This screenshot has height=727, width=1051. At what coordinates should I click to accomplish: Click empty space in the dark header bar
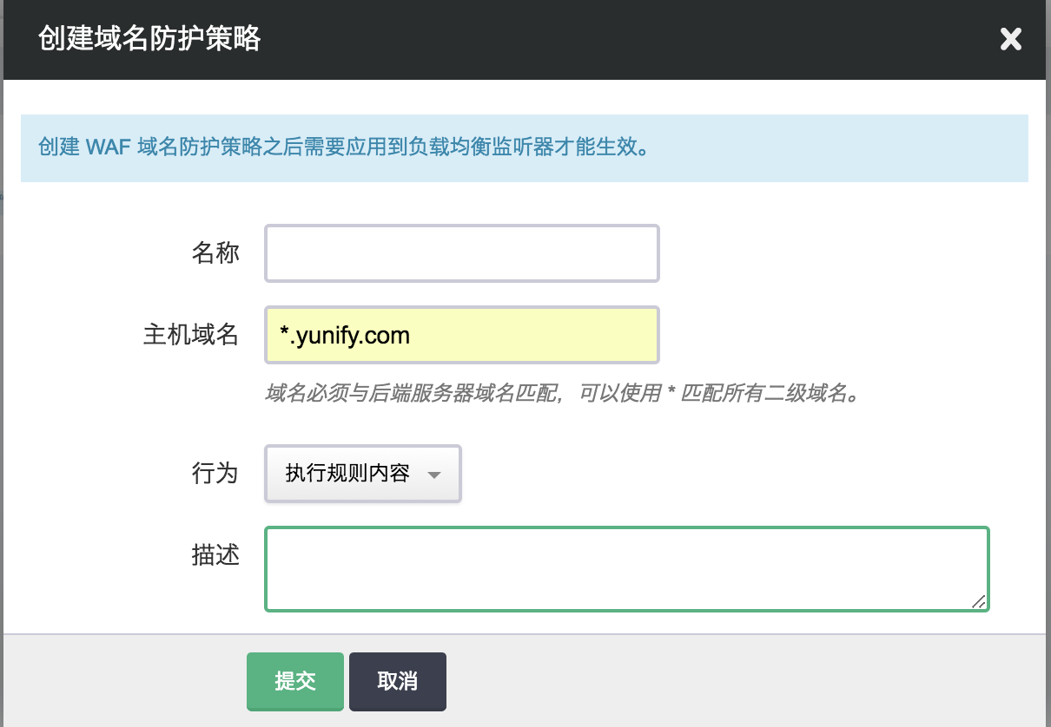tap(608, 39)
